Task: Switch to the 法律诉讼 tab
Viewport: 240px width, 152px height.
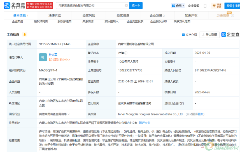Action: [55, 15]
